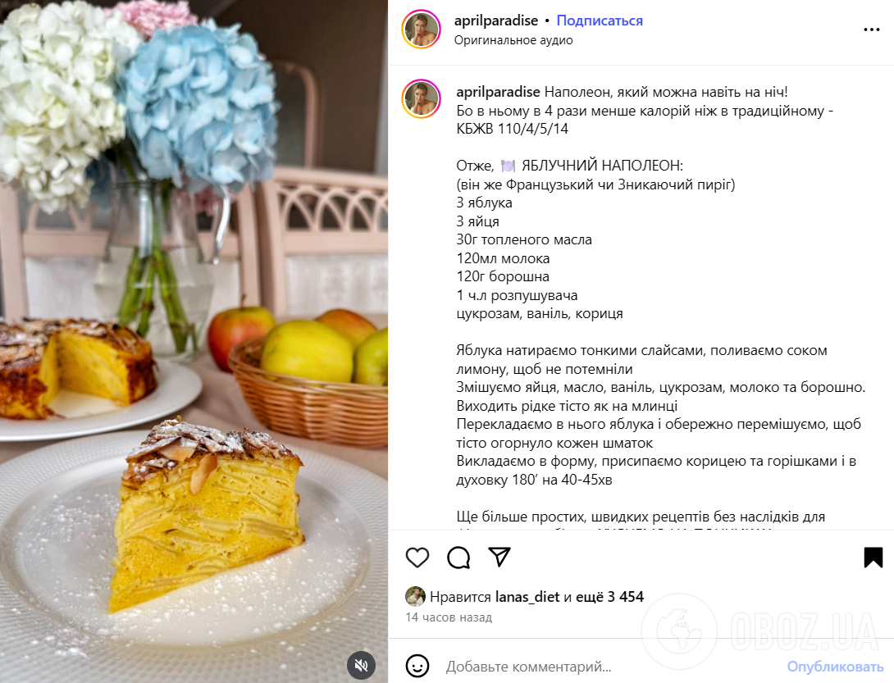Click the 14 часов назад timestamp
Image resolution: width=894 pixels, height=683 pixels.
449,617
